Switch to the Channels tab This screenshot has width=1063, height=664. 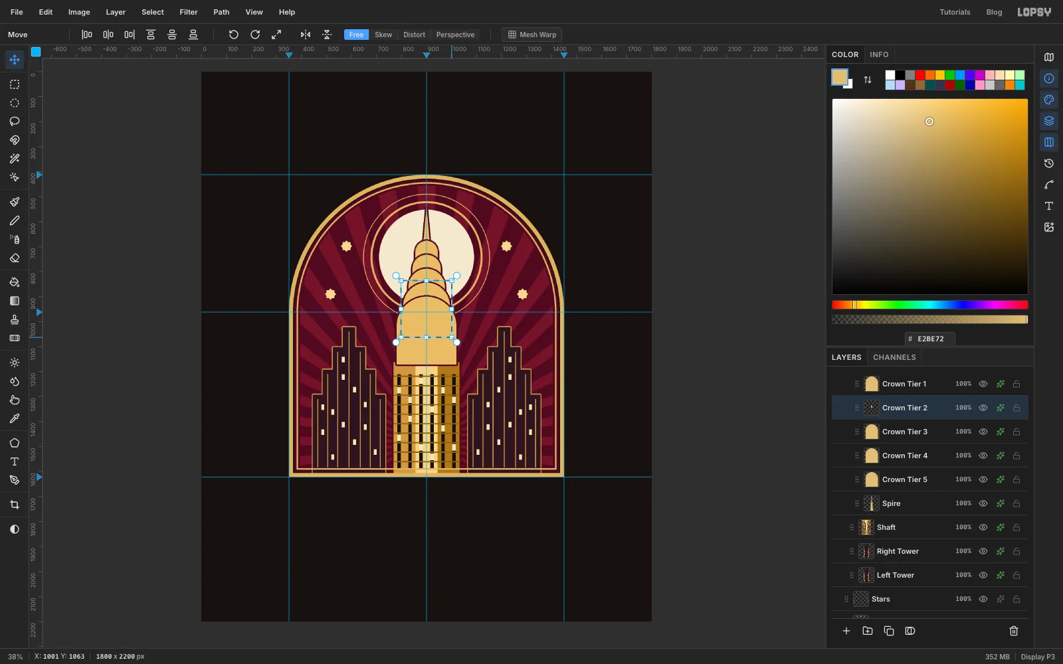(894, 357)
